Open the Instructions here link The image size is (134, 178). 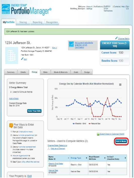pos(26,132)
